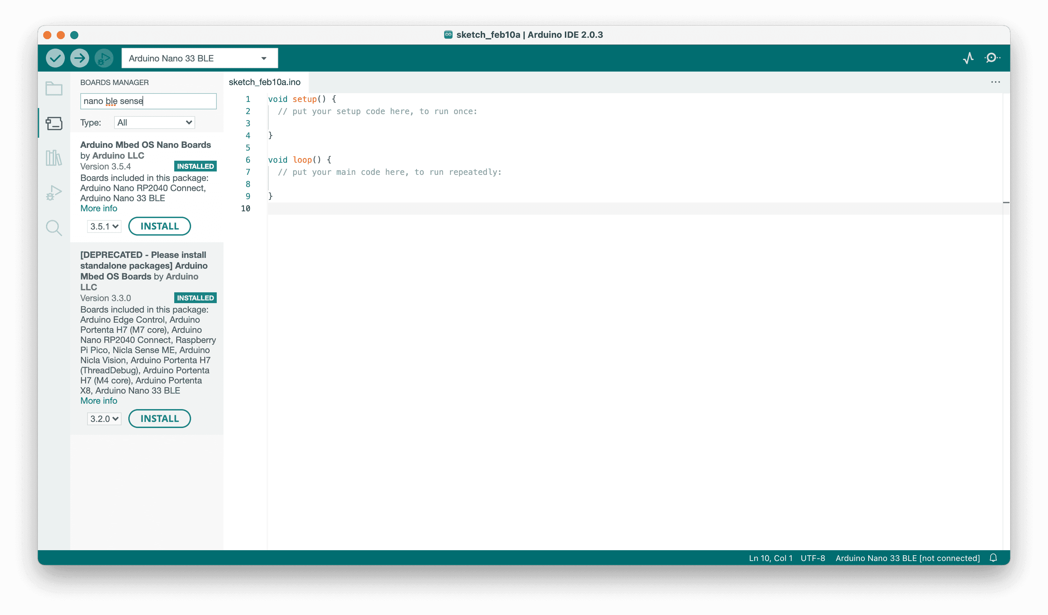Open the Serial Plotter icon
Viewport: 1048px width, 615px height.
968,58
